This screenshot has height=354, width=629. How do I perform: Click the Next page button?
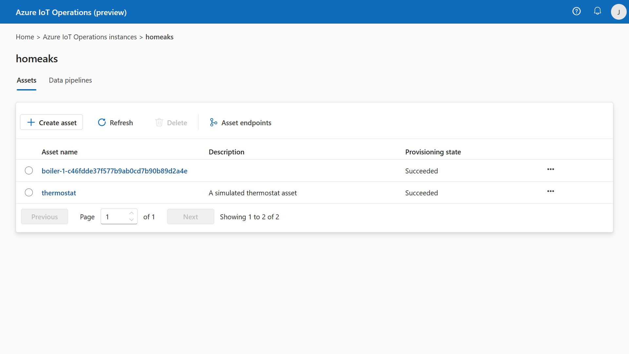tap(191, 217)
